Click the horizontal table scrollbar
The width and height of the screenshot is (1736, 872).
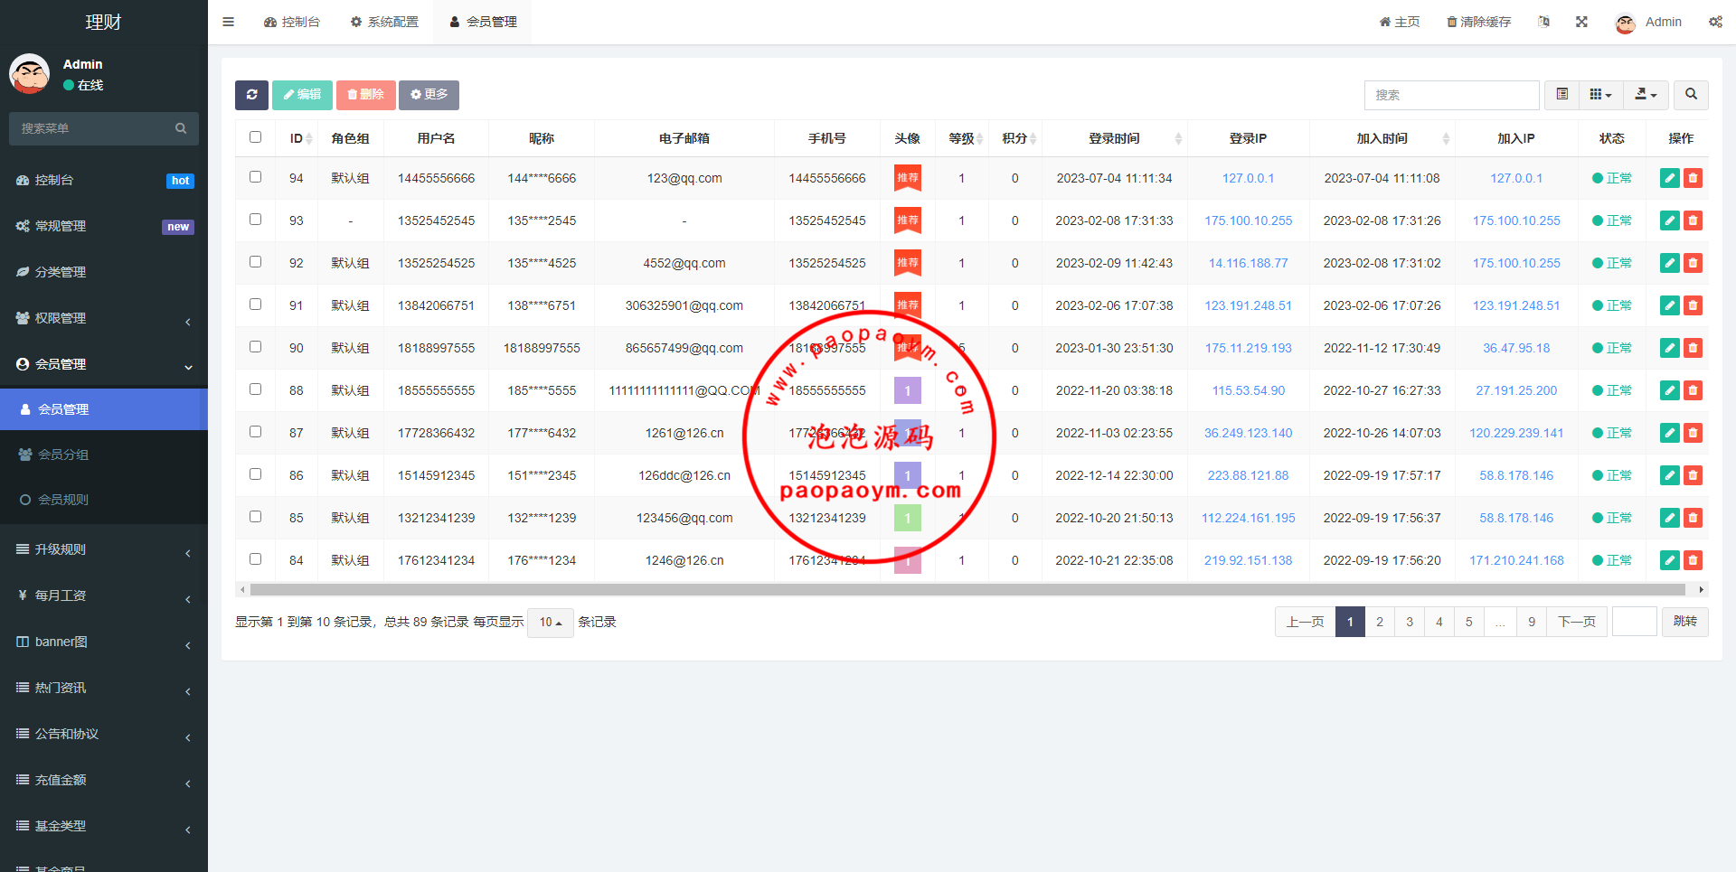[967, 590]
